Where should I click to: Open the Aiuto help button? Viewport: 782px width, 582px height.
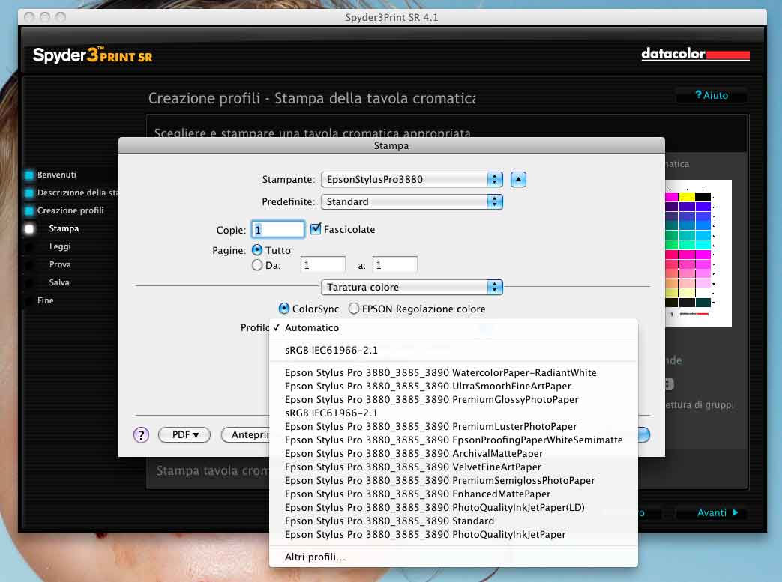point(712,96)
